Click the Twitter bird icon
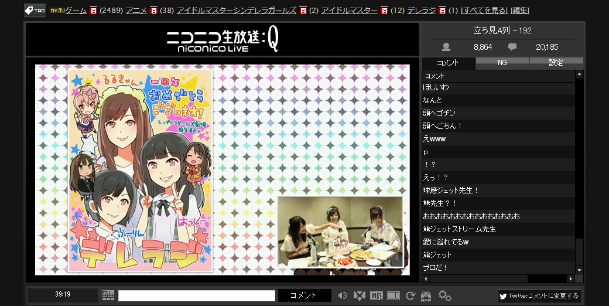The image size is (609, 306). pos(504,296)
